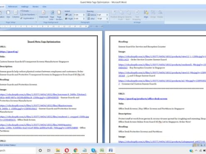Open the office-desk-screen product link

143,99
